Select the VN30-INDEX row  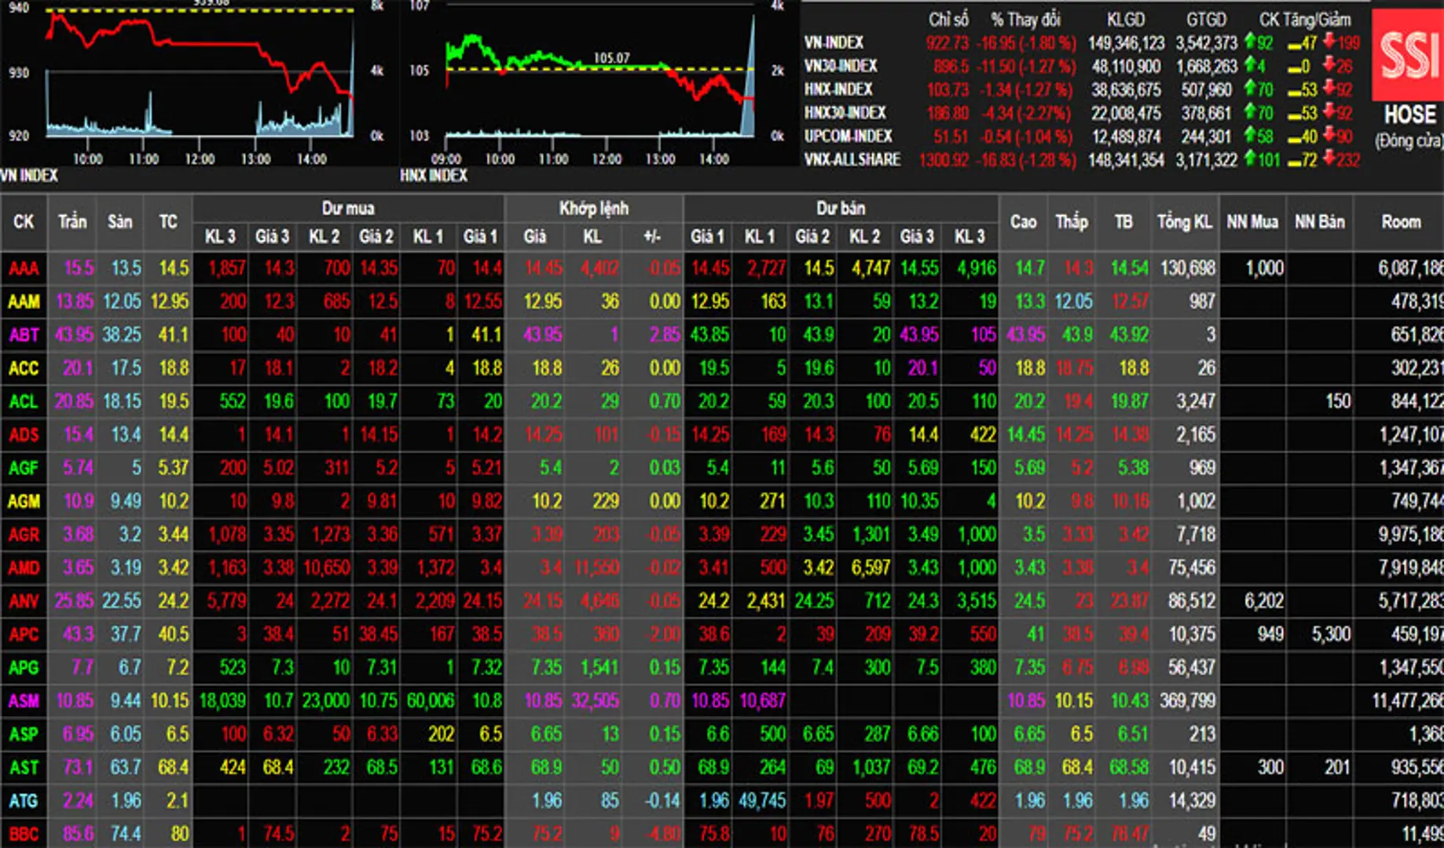(x=1081, y=66)
